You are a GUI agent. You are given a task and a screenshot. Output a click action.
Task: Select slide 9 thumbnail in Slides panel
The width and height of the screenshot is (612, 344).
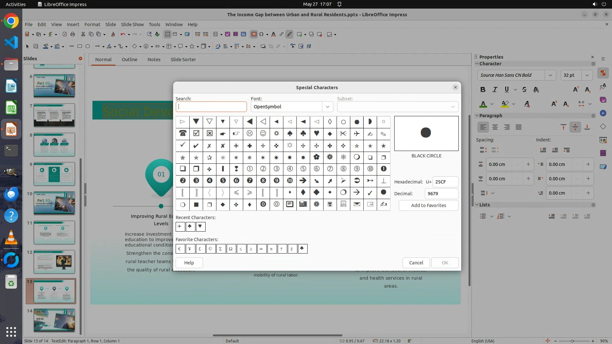point(54,174)
